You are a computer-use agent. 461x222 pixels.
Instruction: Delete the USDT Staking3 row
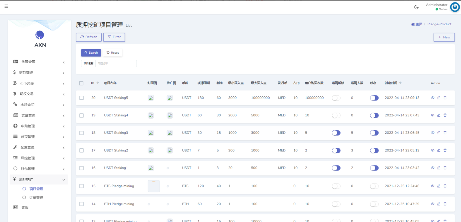click(x=445, y=133)
